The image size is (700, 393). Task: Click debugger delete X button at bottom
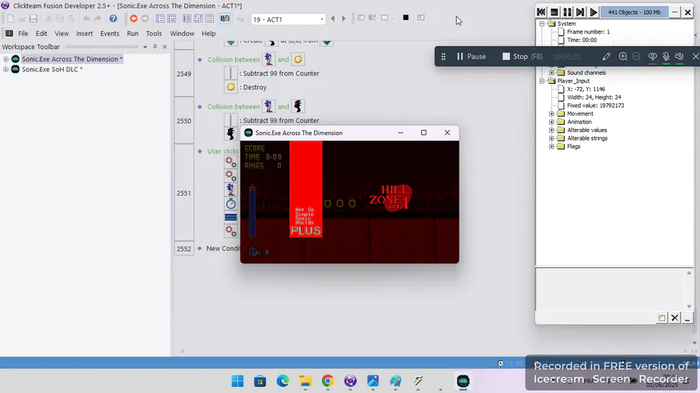tap(674, 318)
